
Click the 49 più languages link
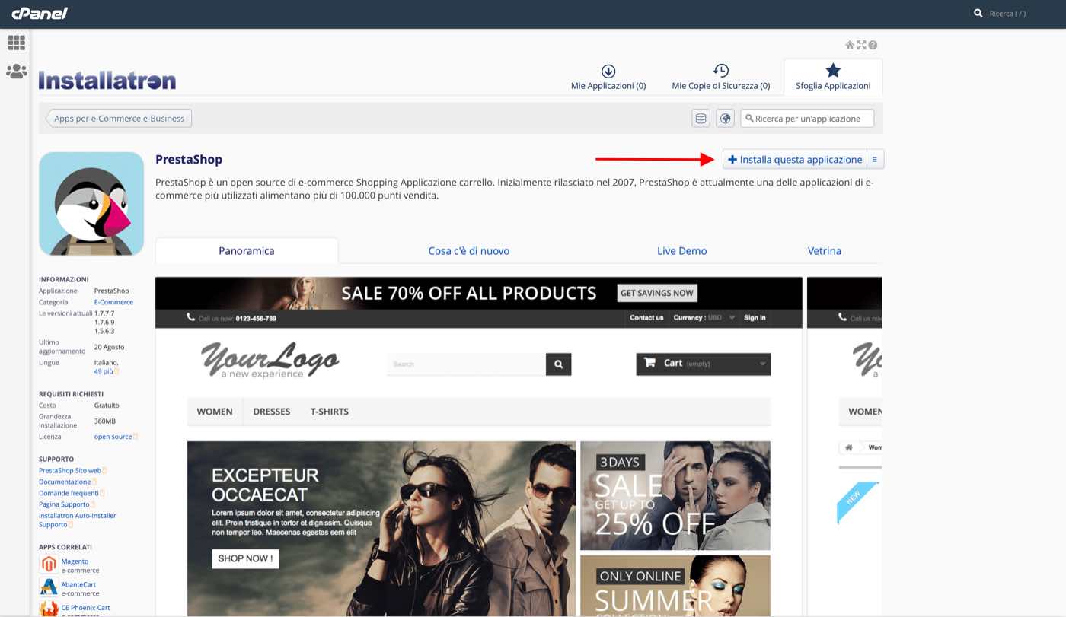(x=104, y=371)
